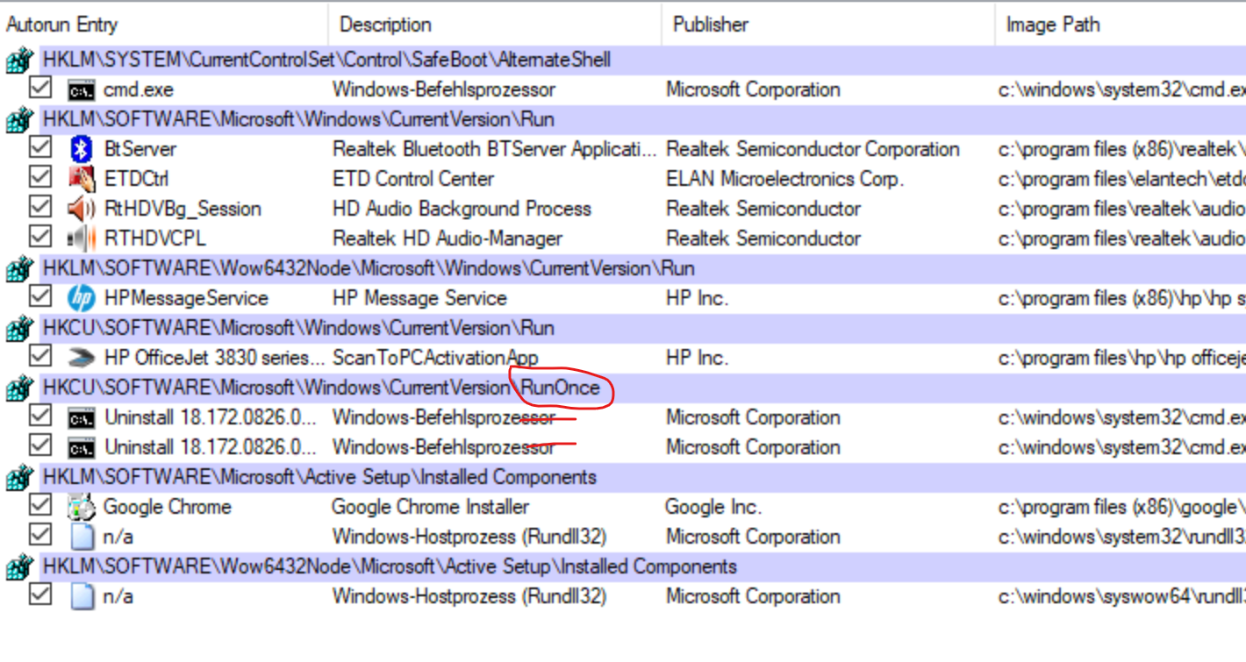Disable the BtServer autorun checkbox

(x=40, y=147)
